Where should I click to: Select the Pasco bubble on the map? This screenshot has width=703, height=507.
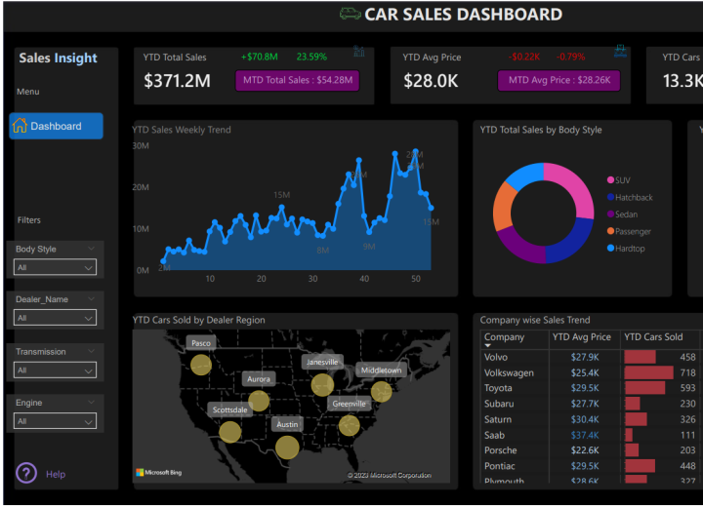(201, 365)
